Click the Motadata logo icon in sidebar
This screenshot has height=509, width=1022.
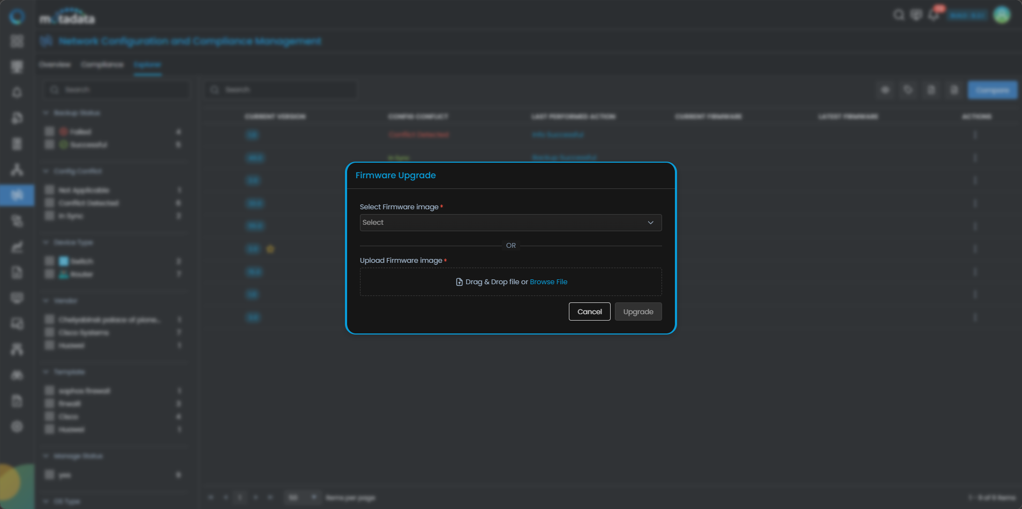[17, 17]
